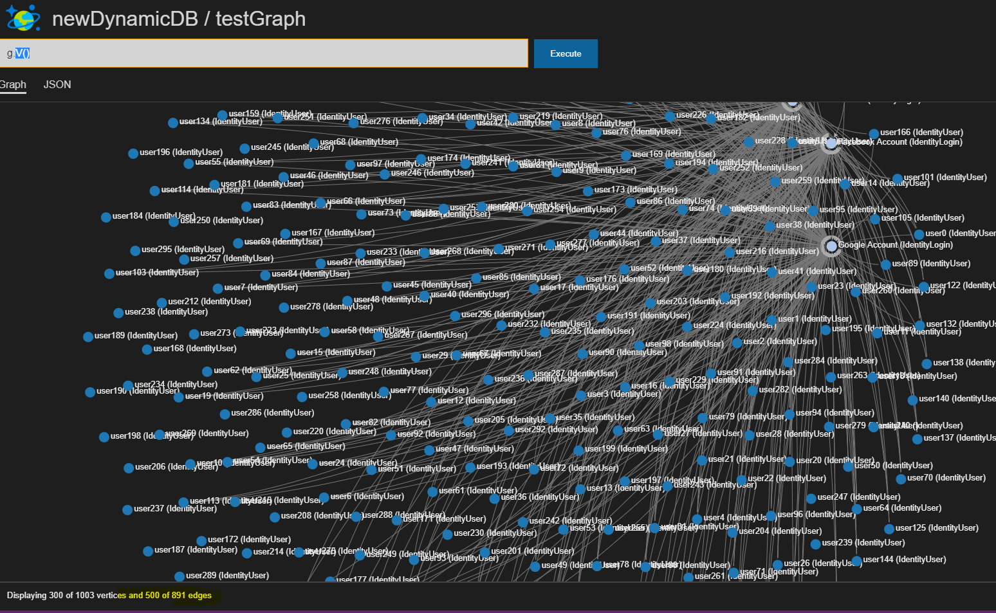Select the user289 (IdentityUser) vertex
This screenshot has width=996, height=613.
[x=179, y=576]
